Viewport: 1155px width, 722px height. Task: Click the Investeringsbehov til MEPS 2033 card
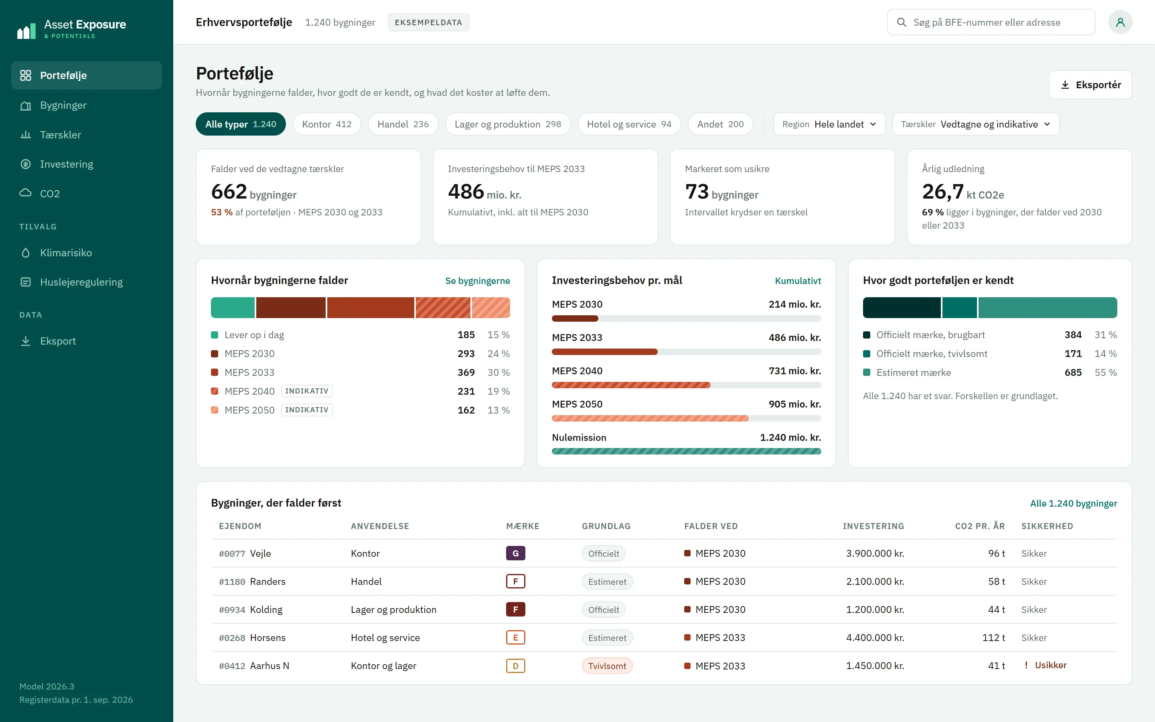pyautogui.click(x=545, y=197)
